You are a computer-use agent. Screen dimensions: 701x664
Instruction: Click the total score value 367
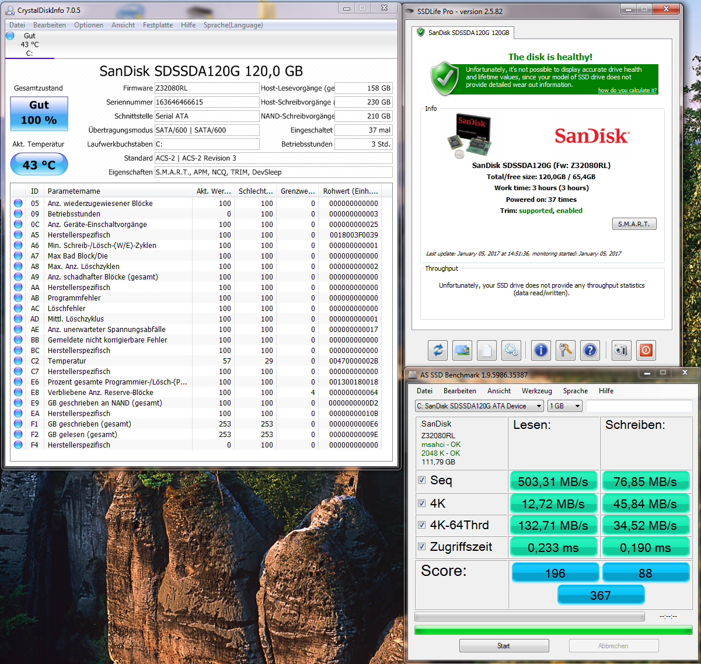[x=601, y=595]
